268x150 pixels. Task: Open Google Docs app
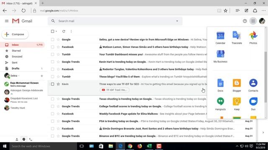coord(220,85)
